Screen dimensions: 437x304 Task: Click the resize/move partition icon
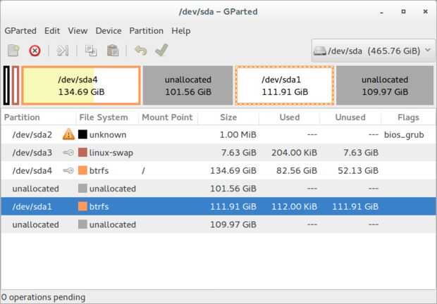click(x=63, y=50)
